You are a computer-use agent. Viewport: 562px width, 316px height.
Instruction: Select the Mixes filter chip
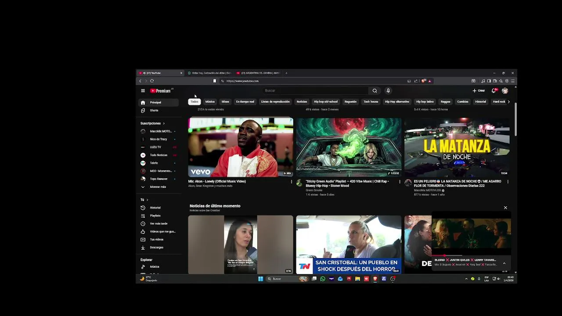click(x=225, y=102)
